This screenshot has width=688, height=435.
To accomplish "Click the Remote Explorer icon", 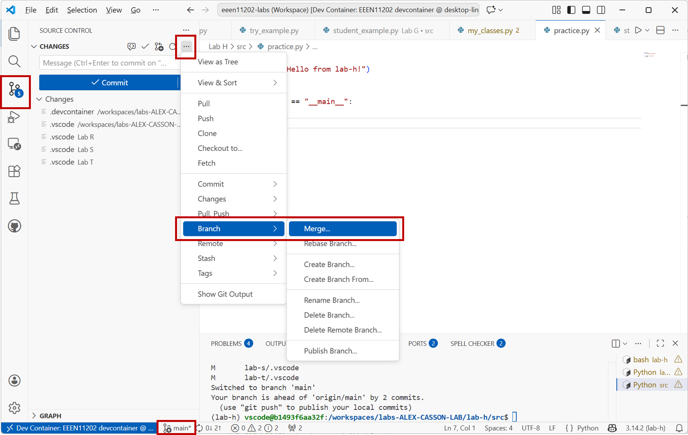I will click(x=14, y=144).
